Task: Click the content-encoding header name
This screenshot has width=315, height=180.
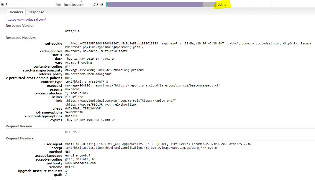Action: (x=48, y=66)
